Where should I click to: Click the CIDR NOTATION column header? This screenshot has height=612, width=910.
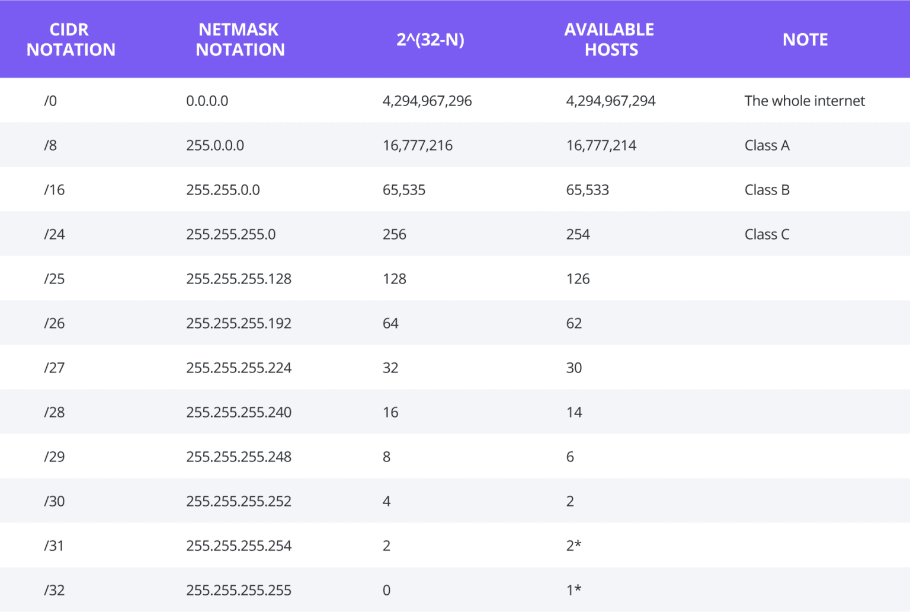click(x=70, y=39)
